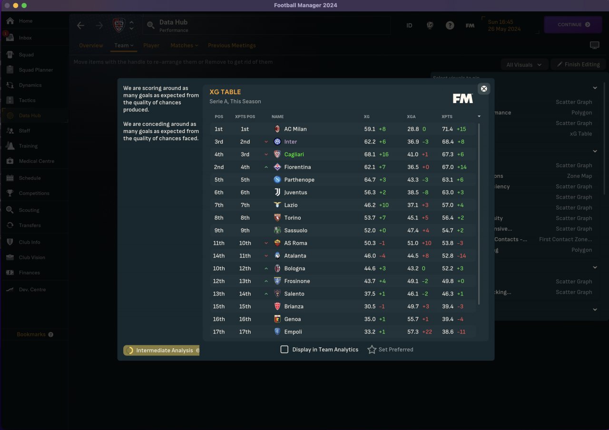
Task: Open Club Info shield icon
Action: pos(10,242)
